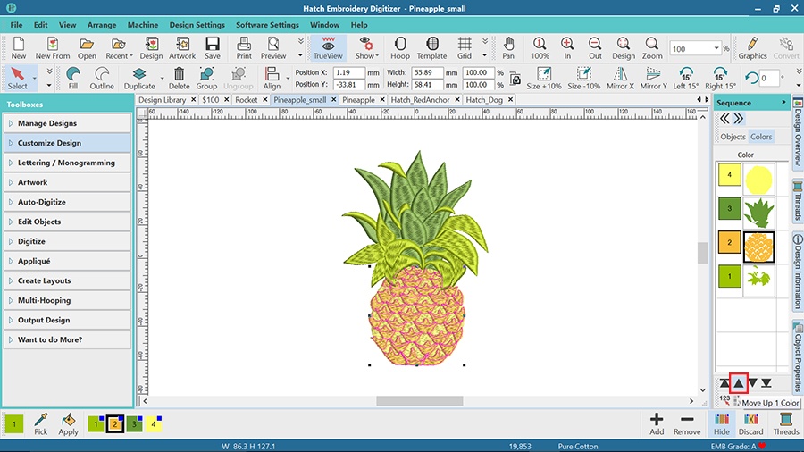The image size is (804, 452).
Task: Select yellow color swatch 4 in palette
Action: [x=155, y=424]
